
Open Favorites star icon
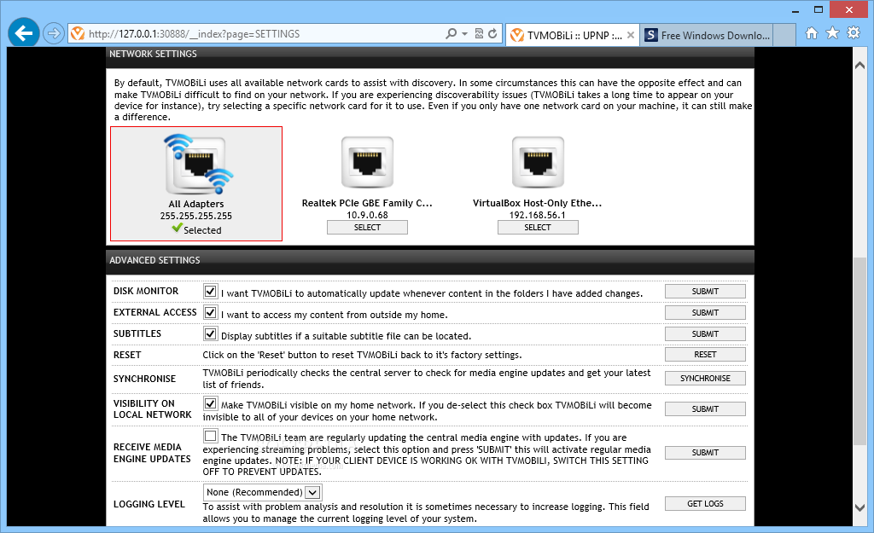coord(832,33)
